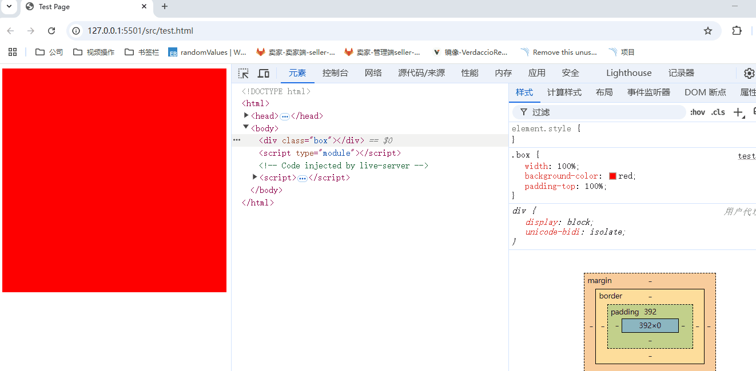
Task: Click the padding-top: 100% declaration value
Action: 594,186
